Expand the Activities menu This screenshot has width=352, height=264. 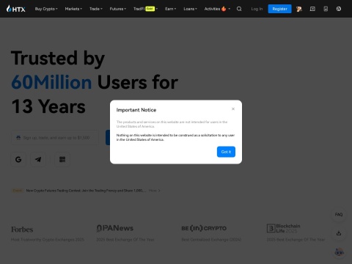click(217, 9)
